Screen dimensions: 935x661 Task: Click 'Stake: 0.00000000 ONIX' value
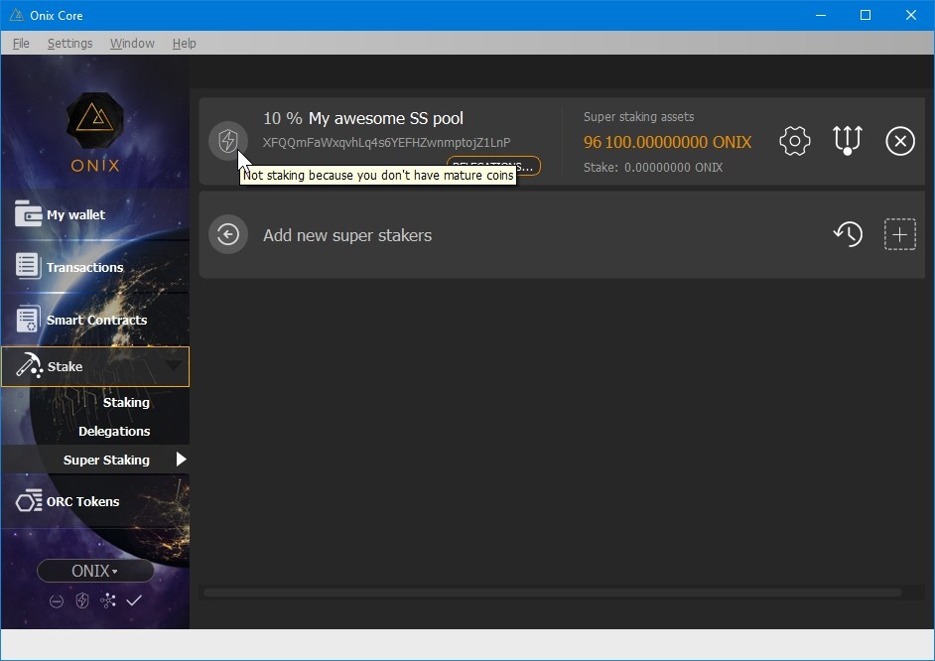(x=653, y=167)
